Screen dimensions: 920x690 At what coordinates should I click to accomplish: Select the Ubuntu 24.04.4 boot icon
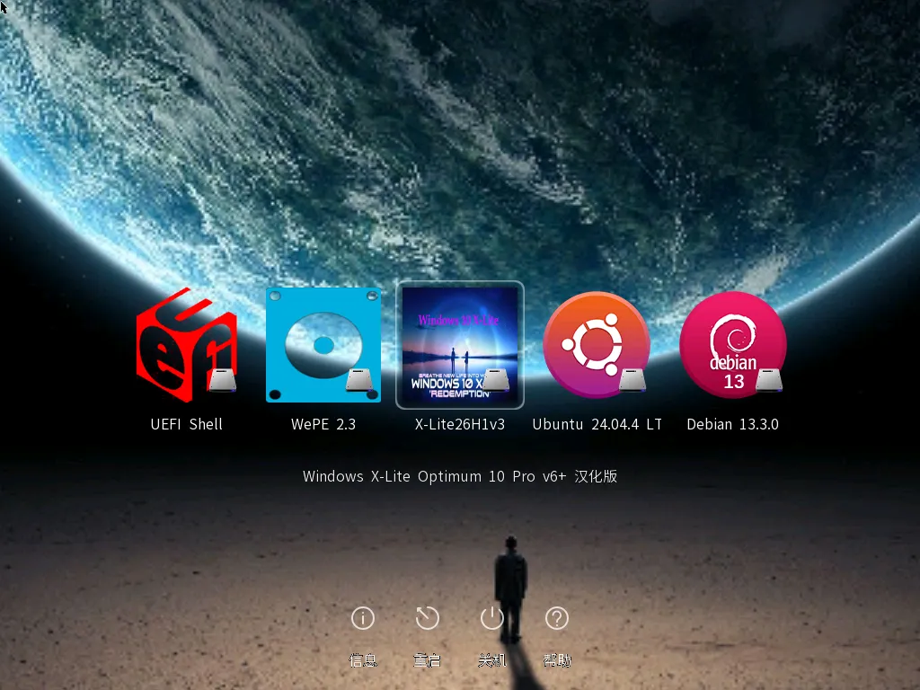coord(597,345)
